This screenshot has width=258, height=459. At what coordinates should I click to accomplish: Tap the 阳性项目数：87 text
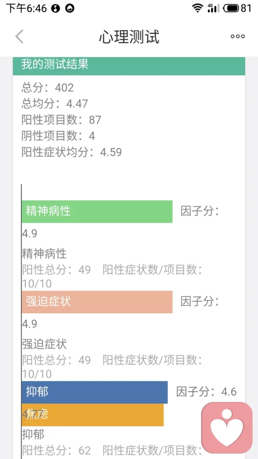61,119
